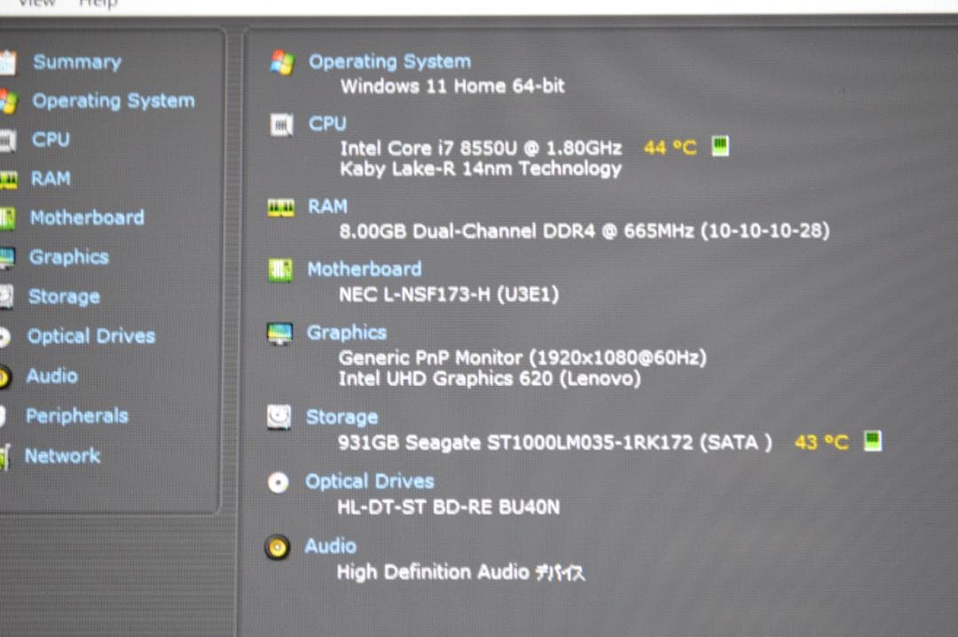The width and height of the screenshot is (958, 637).
Task: Click the Operating System heading in main panel
Action: click(389, 61)
